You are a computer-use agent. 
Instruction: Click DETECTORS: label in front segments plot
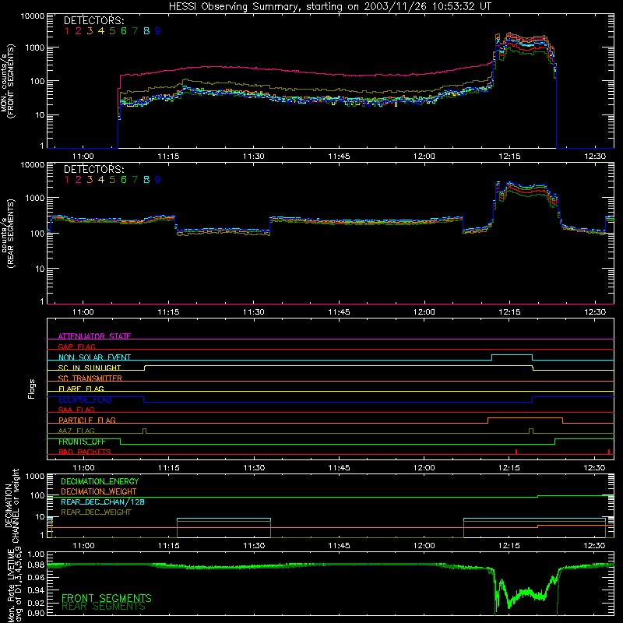[93, 21]
